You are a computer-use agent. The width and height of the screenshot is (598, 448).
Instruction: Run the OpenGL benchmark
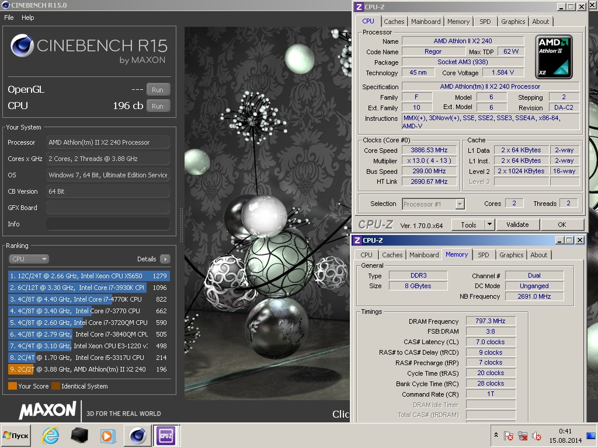tap(158, 89)
